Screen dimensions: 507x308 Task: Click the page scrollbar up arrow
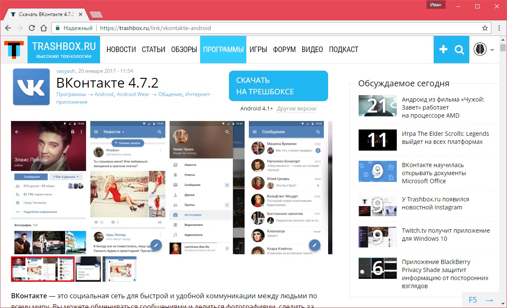[x=503, y=40]
